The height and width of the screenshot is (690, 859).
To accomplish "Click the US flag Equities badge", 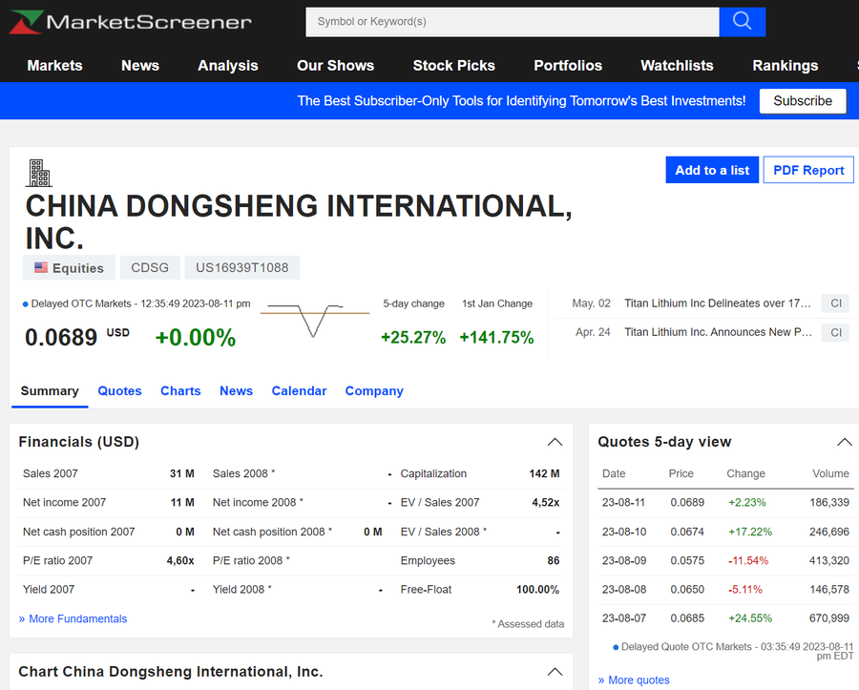I will [69, 268].
